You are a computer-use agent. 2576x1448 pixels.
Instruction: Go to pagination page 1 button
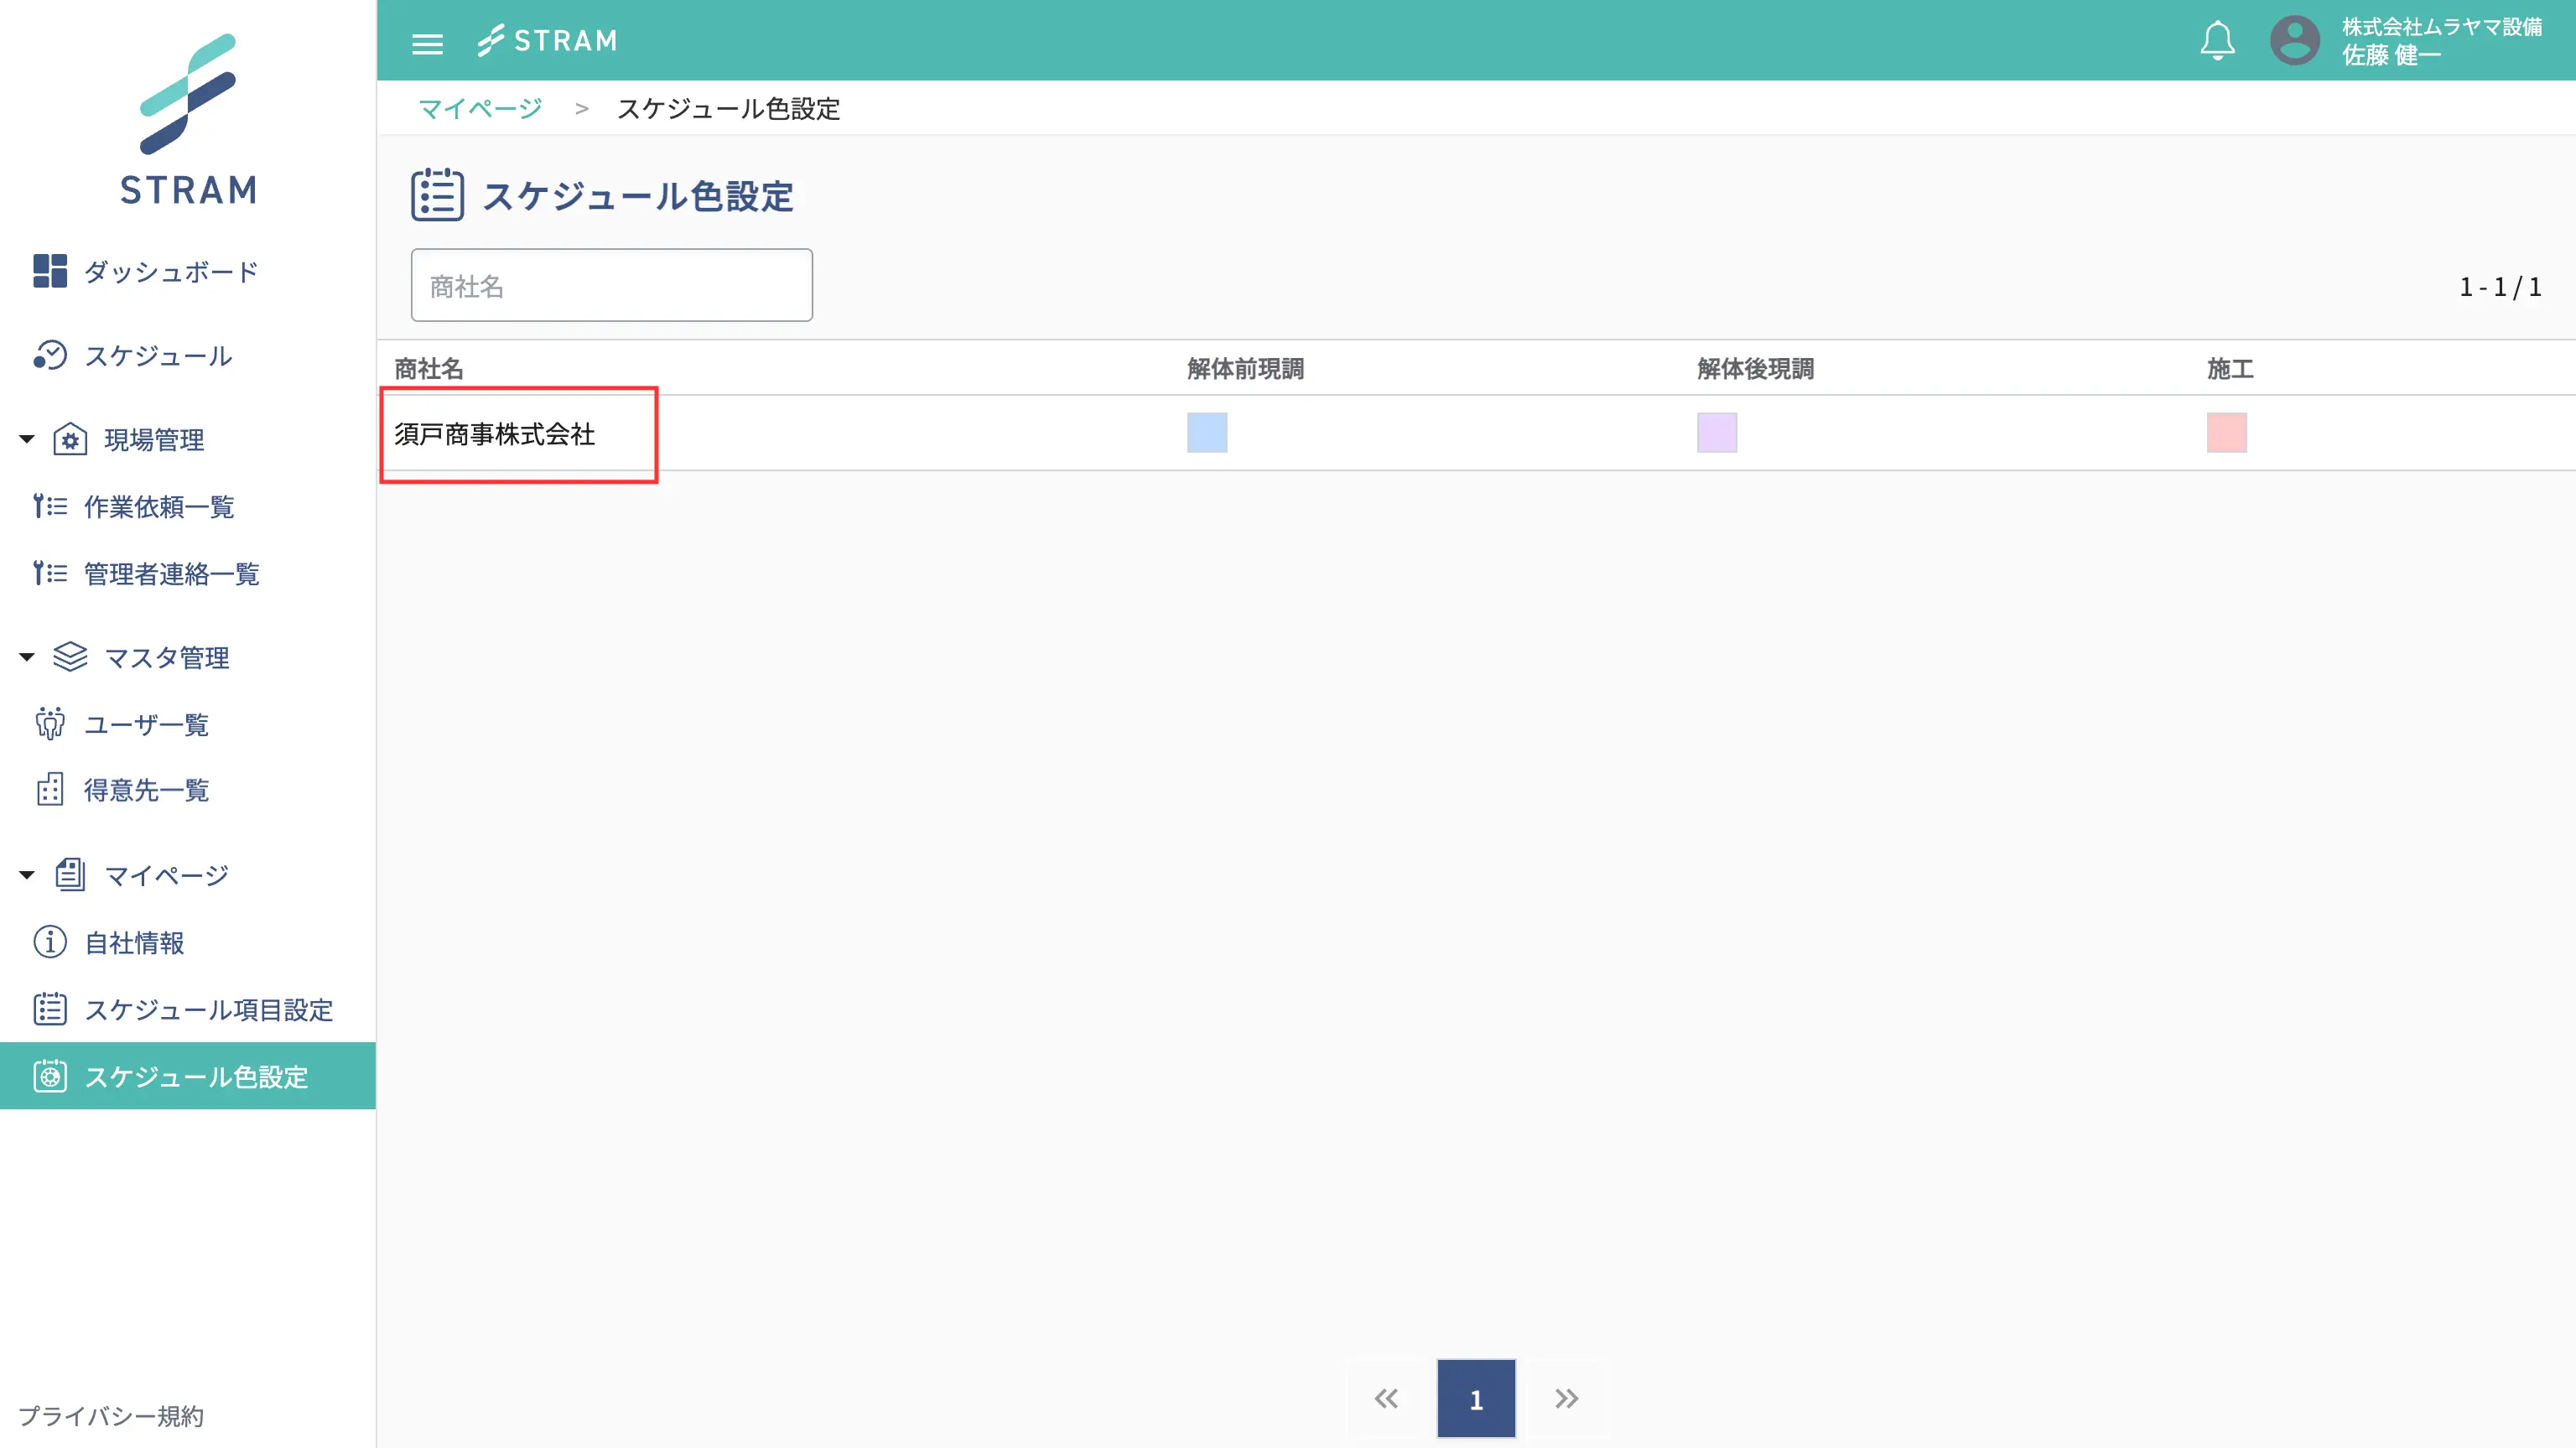pyautogui.click(x=1475, y=1399)
